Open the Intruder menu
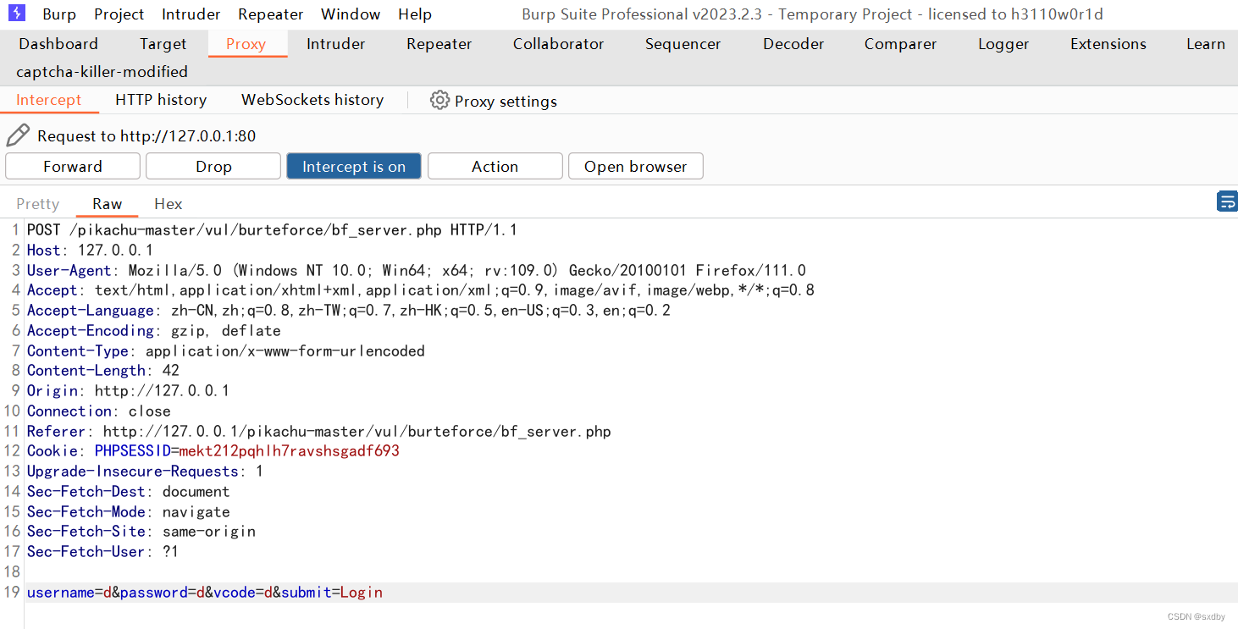 click(191, 14)
